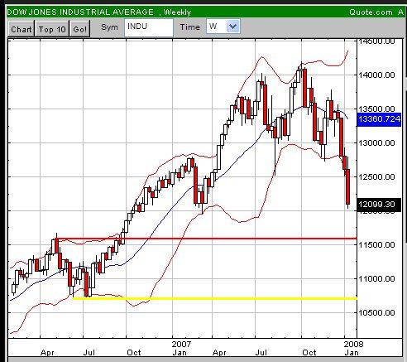The height and width of the screenshot is (362, 407).
Task: Select the black 12099.30 last price label
Action: coord(379,205)
